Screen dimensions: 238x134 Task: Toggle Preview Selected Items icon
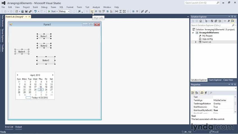[x=233, y=21]
